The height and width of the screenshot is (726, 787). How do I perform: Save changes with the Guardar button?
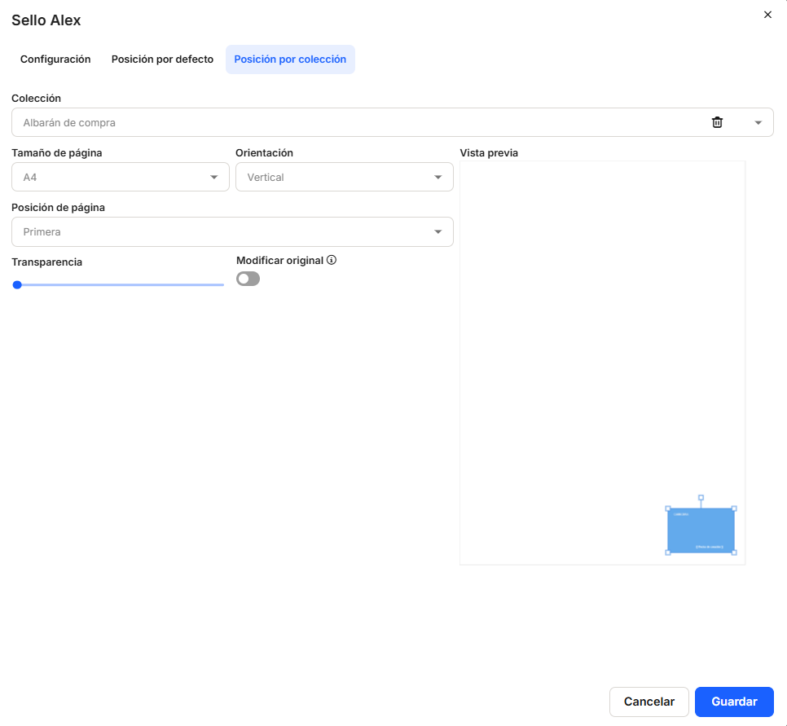point(734,702)
